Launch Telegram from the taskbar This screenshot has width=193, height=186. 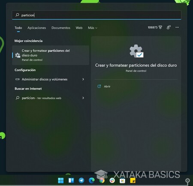coord(81,180)
